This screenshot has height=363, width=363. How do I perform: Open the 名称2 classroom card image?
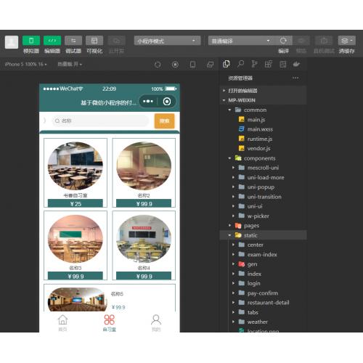point(144,166)
